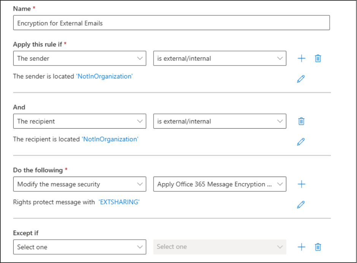Screen dimensions: 357x263
Task: Click the recipient 'NotInOrganization' link
Action: point(110,139)
